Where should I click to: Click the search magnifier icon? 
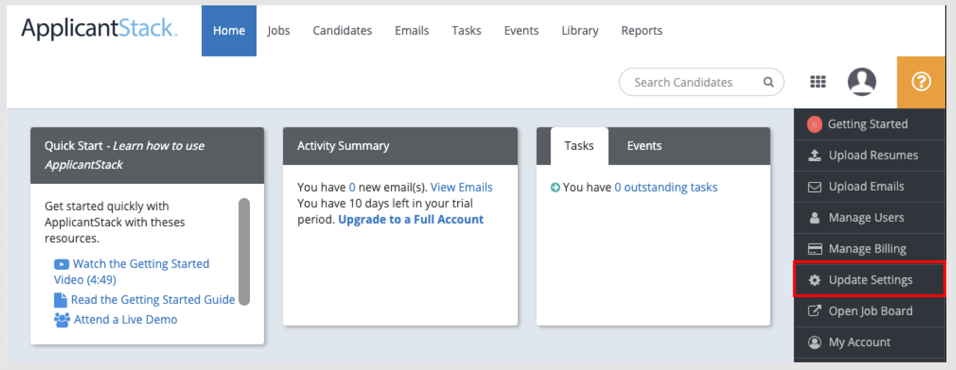768,82
